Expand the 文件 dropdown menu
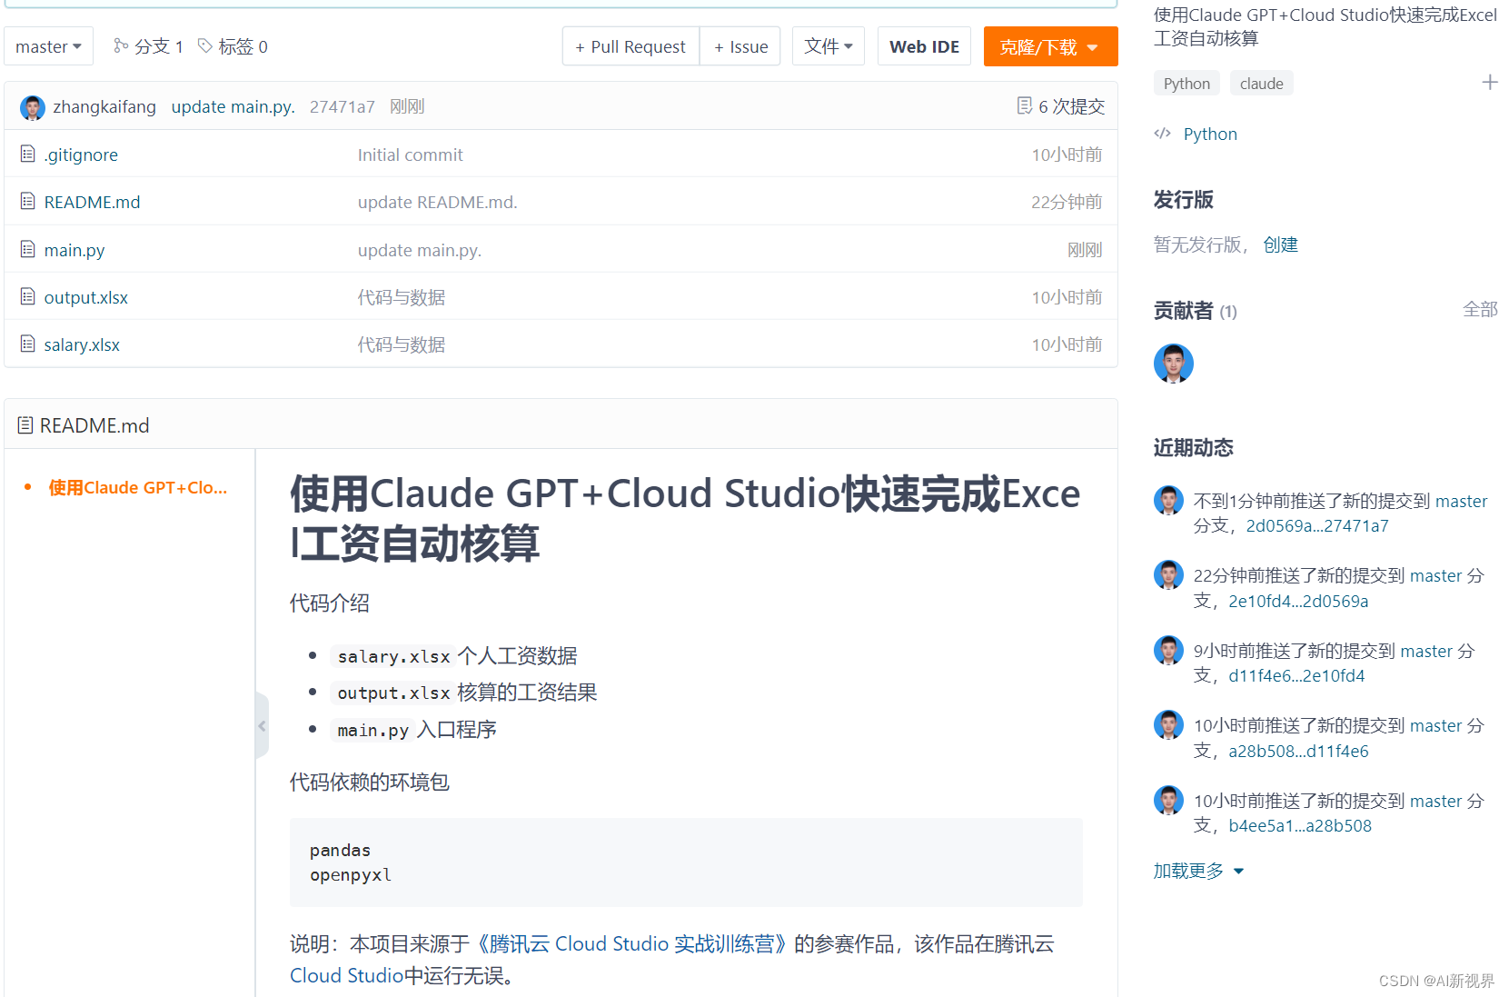The width and height of the screenshot is (1509, 997). pos(829,46)
